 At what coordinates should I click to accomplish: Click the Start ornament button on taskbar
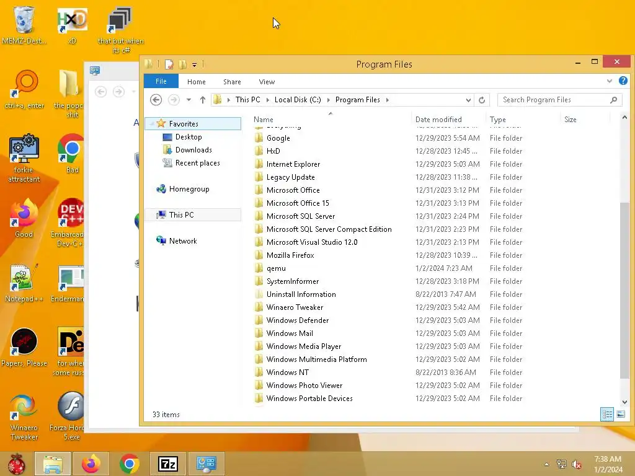17,464
